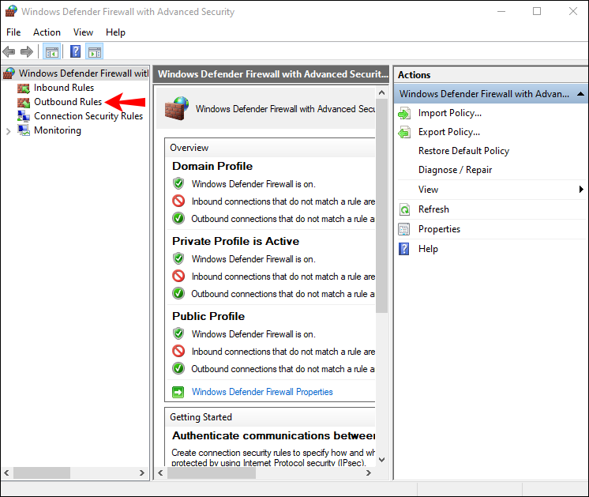Click Refresh in the Actions pane

(x=433, y=209)
